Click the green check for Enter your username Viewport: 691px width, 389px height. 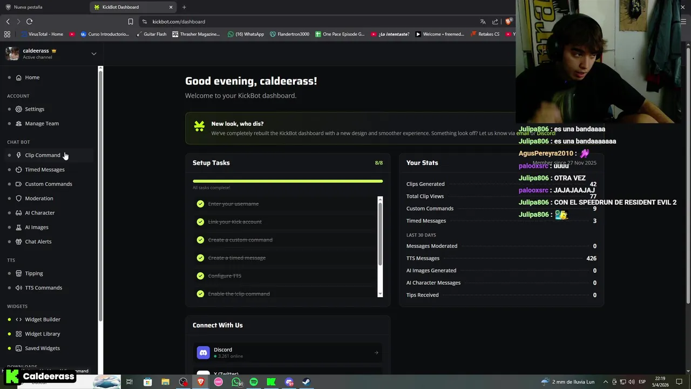(x=200, y=204)
